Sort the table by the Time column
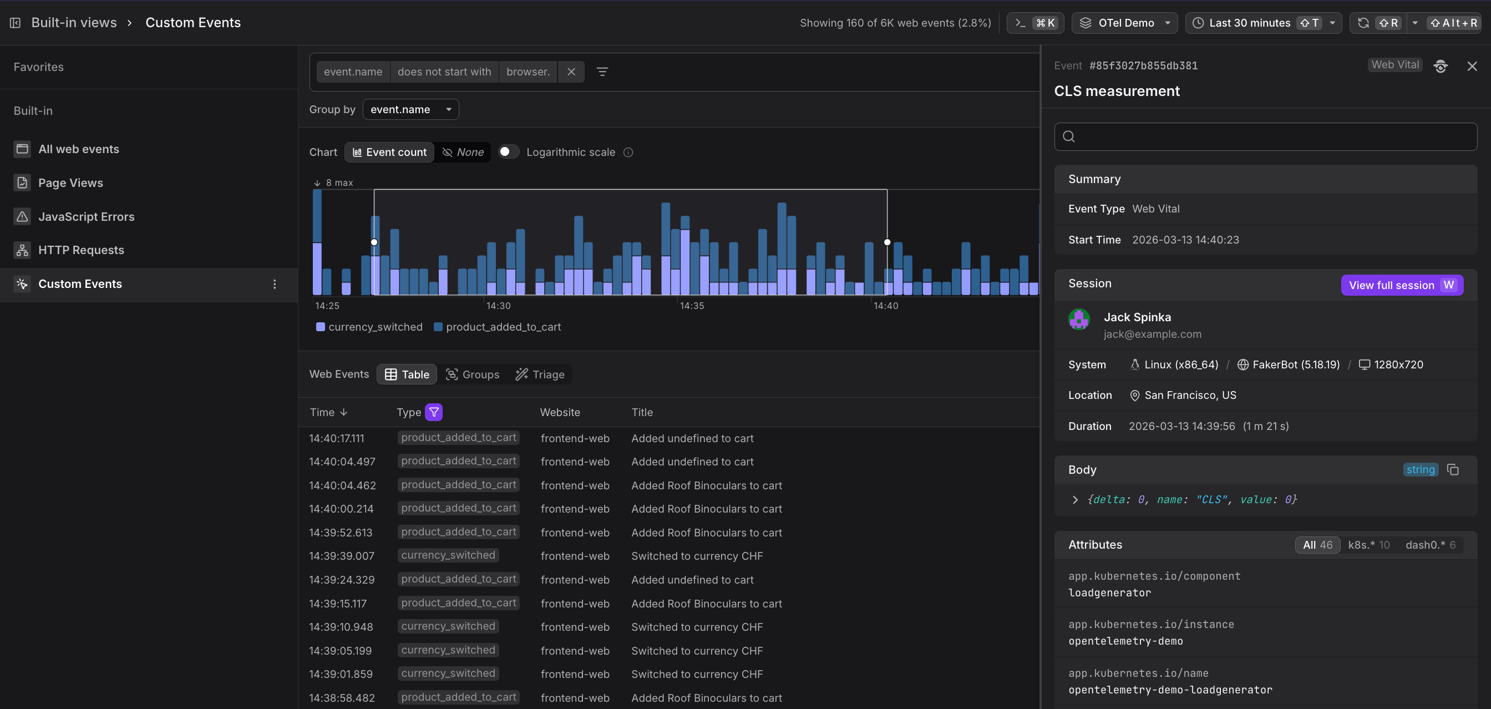 [x=328, y=412]
